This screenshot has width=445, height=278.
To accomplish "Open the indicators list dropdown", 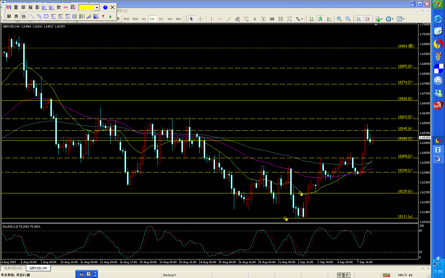I will point(379,19).
